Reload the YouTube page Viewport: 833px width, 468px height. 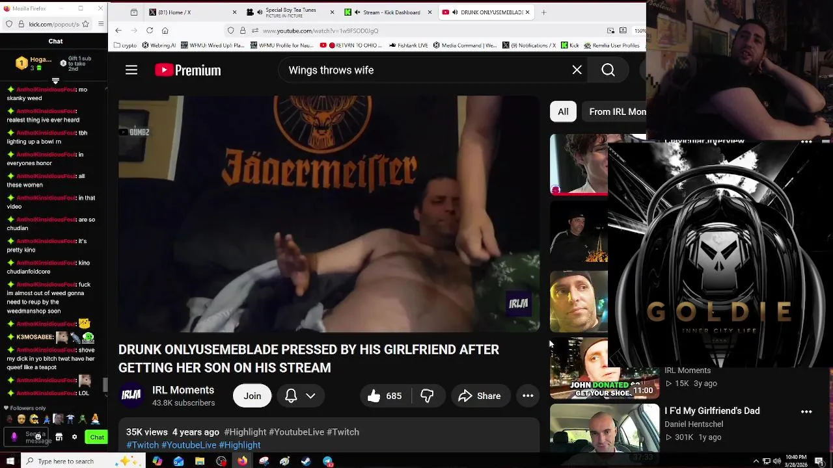tap(149, 31)
